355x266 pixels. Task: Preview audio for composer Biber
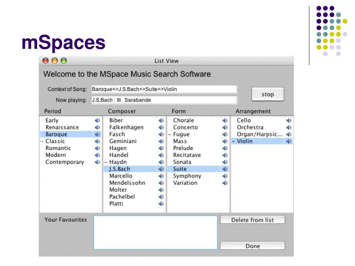161,121
